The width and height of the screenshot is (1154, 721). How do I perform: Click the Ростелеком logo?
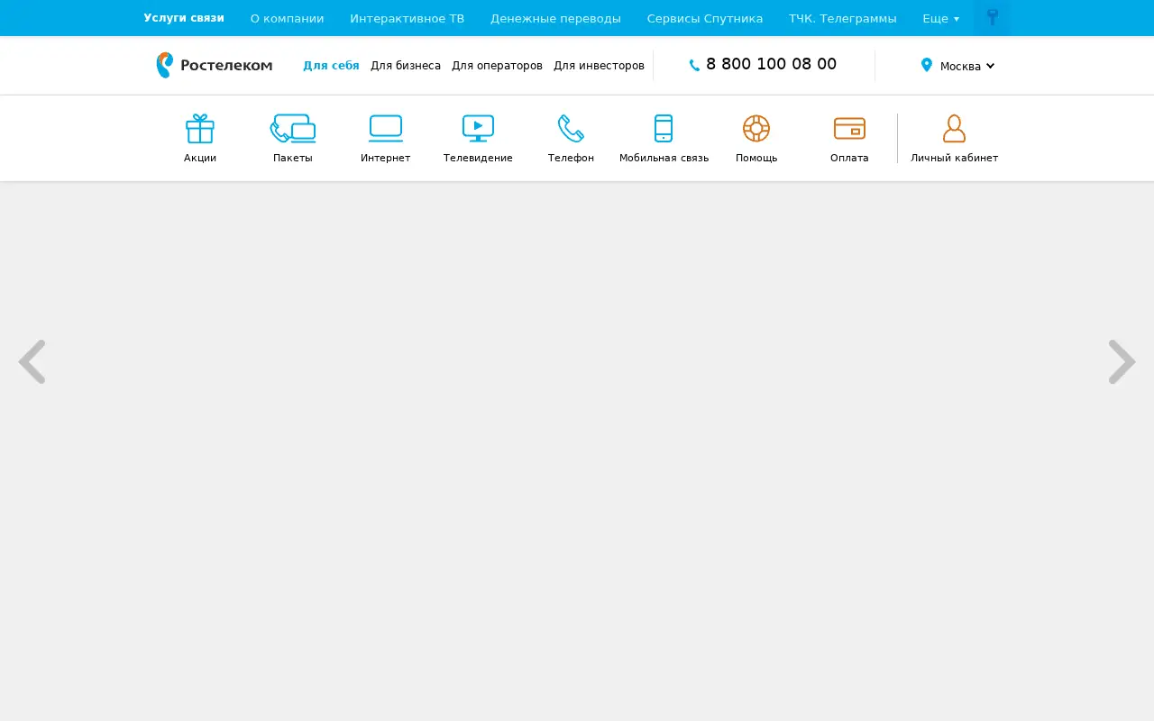215,65
